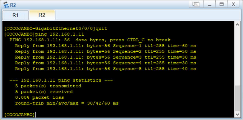The width and height of the screenshot is (243, 120).
Task: Click the round-trip min/avg/max line
Action: tap(67, 103)
